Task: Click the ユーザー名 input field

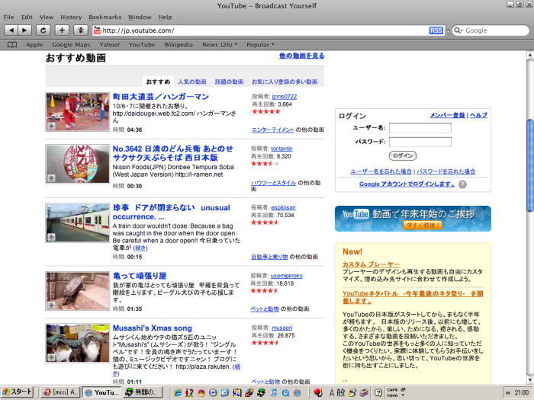Action: click(420, 128)
